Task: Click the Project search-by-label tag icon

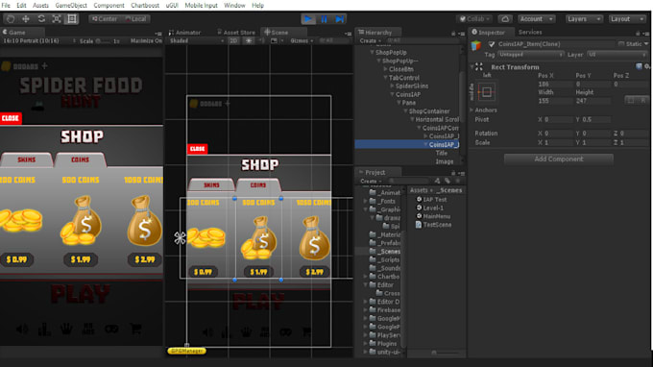Action: [447, 181]
